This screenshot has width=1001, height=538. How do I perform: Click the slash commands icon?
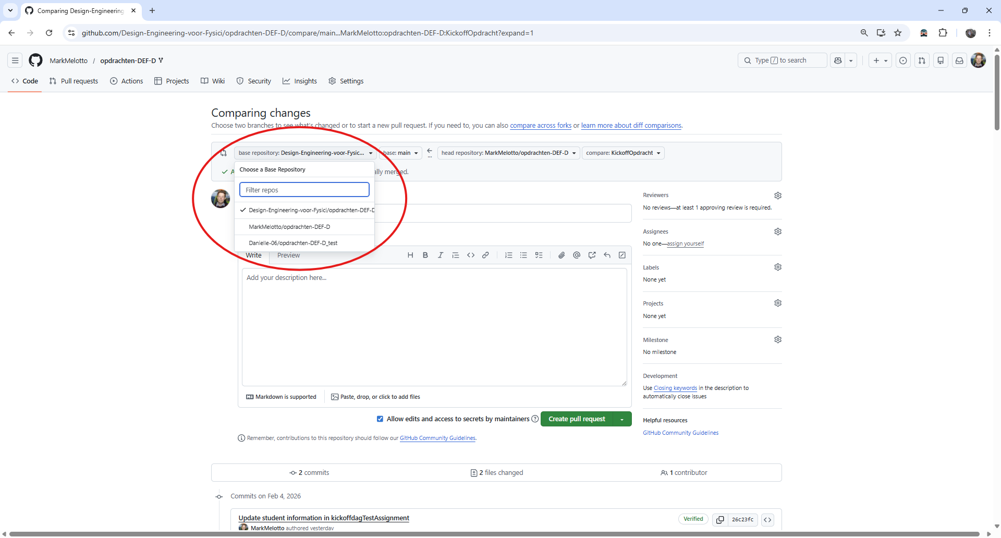click(x=622, y=255)
